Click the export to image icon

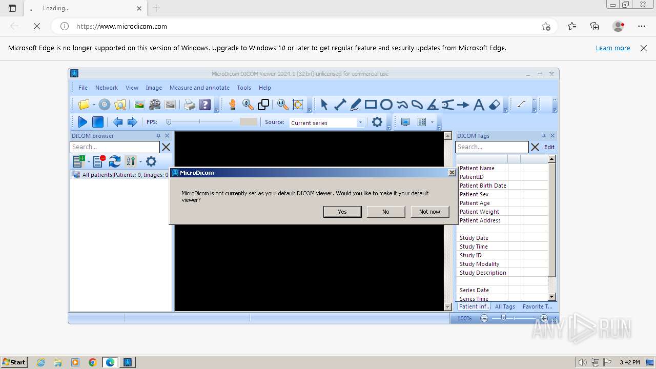[139, 105]
